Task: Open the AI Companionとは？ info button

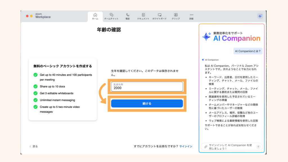Action: pyautogui.click(x=248, y=51)
